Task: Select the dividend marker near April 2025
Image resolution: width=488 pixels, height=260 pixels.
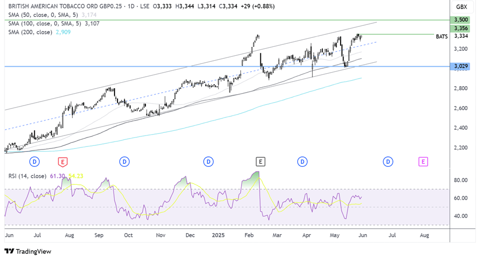Action: click(x=302, y=161)
